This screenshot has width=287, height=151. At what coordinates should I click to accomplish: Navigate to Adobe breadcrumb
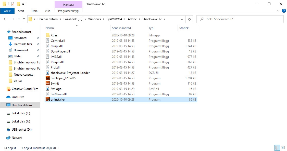pyautogui.click(x=132, y=19)
